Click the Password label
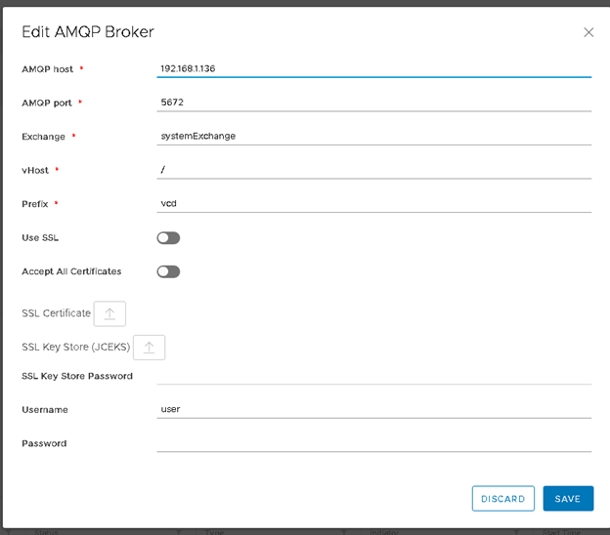The width and height of the screenshot is (610, 535). (x=44, y=443)
